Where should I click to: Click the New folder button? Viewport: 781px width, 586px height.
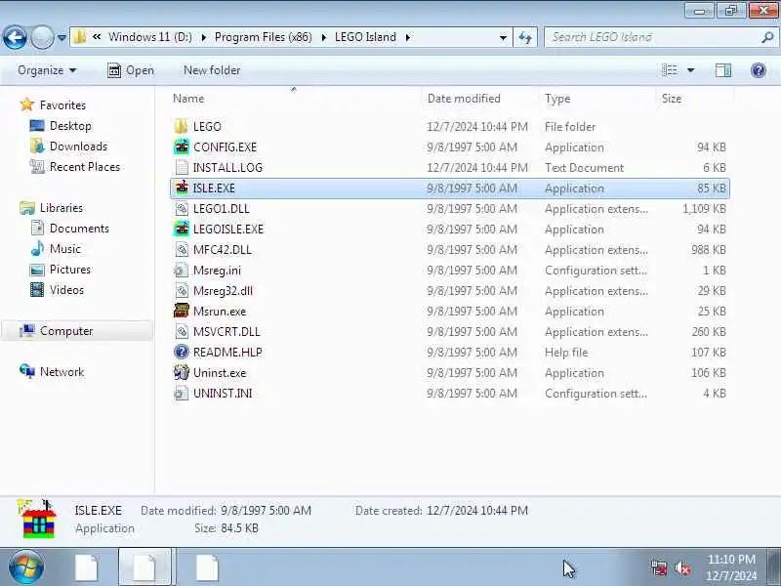(x=212, y=70)
